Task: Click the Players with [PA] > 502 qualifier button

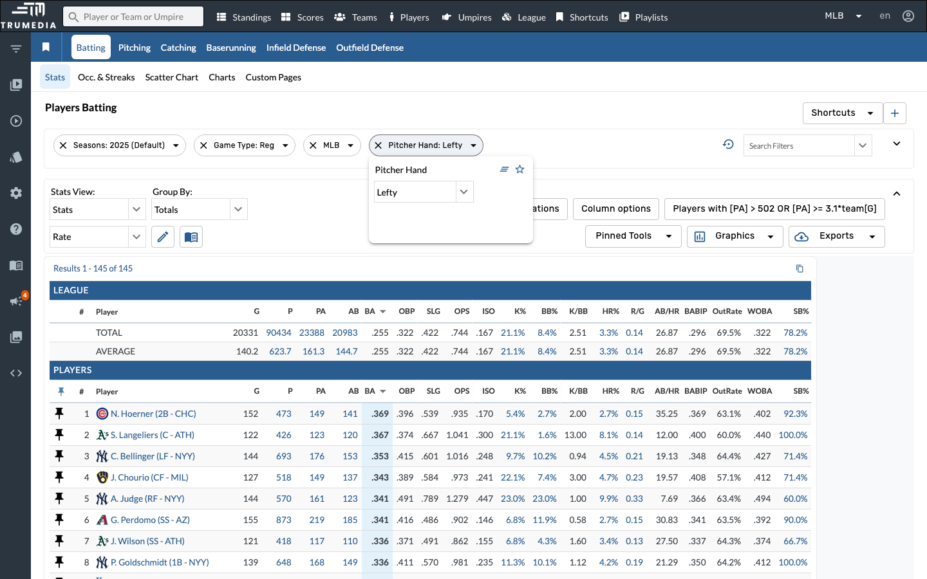Action: (x=774, y=208)
